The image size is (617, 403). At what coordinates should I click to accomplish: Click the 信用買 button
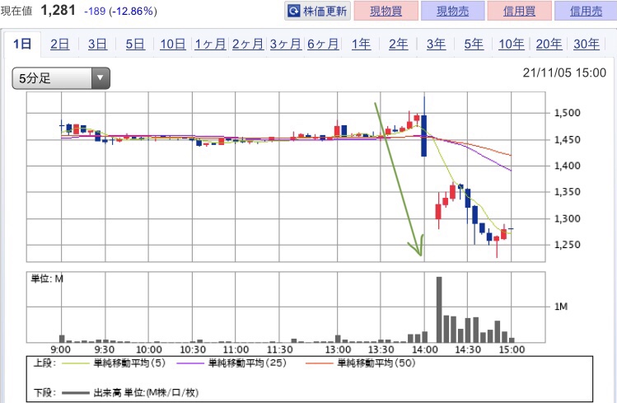pos(519,11)
